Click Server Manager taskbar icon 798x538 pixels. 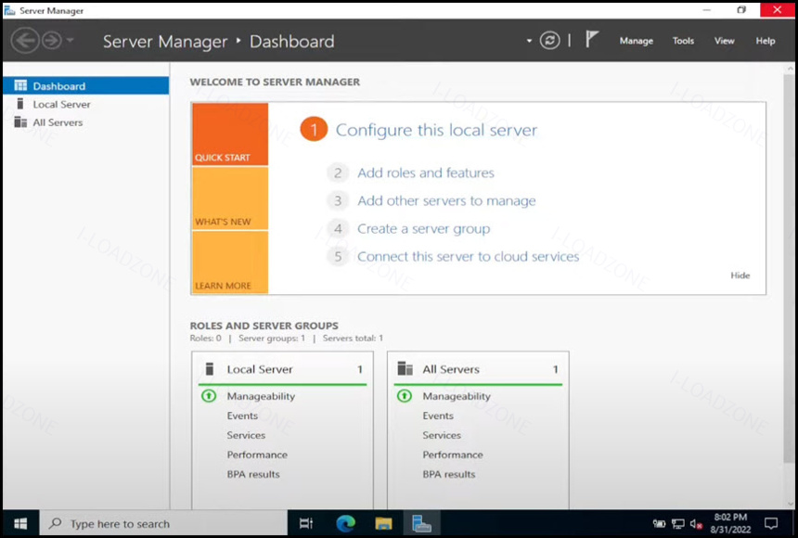421,523
